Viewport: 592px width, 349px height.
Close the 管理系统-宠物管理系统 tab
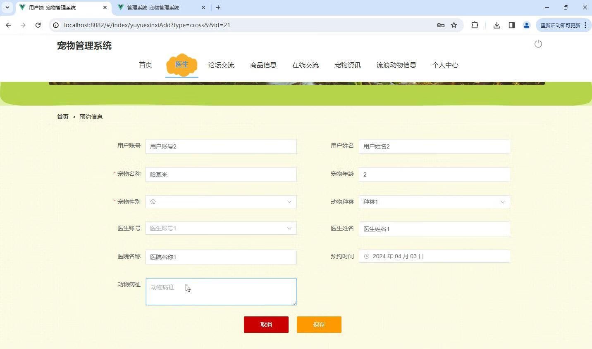203,7
